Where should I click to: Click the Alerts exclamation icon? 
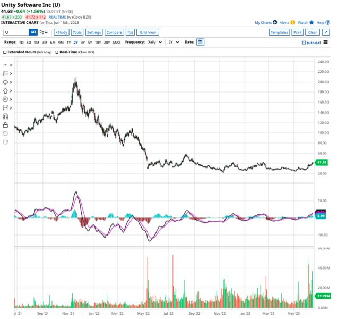293,22
